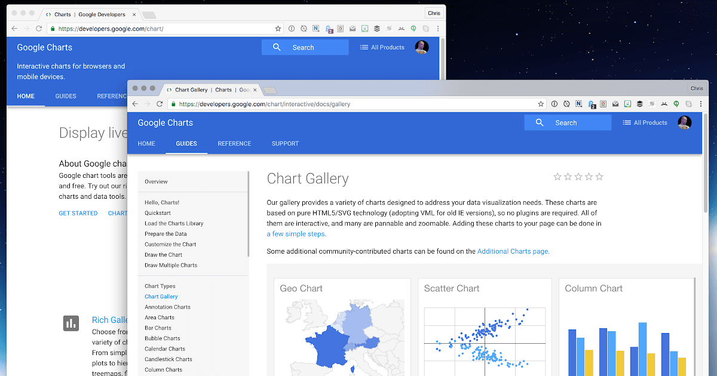
Task: Open Ghostery ghost extension in Chart Gallery window
Action: 592,104
